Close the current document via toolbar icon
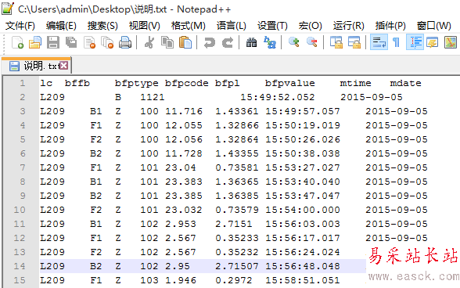The image size is (460, 288). click(89, 42)
